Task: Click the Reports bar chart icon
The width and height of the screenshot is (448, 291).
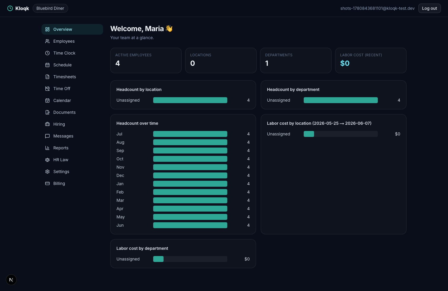Action: pos(47,148)
